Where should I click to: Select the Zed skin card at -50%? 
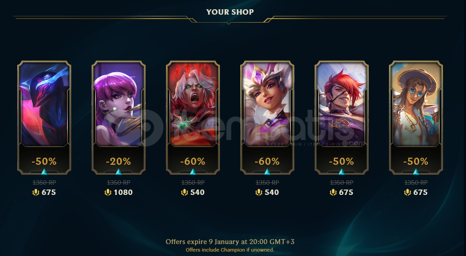click(44, 117)
